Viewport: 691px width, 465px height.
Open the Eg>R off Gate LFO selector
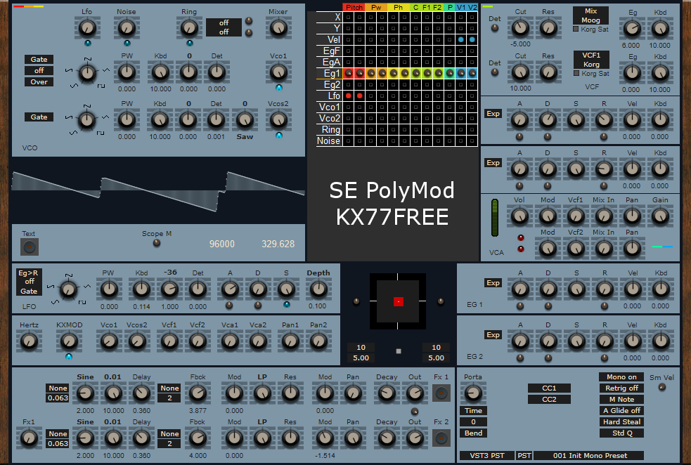tap(29, 282)
